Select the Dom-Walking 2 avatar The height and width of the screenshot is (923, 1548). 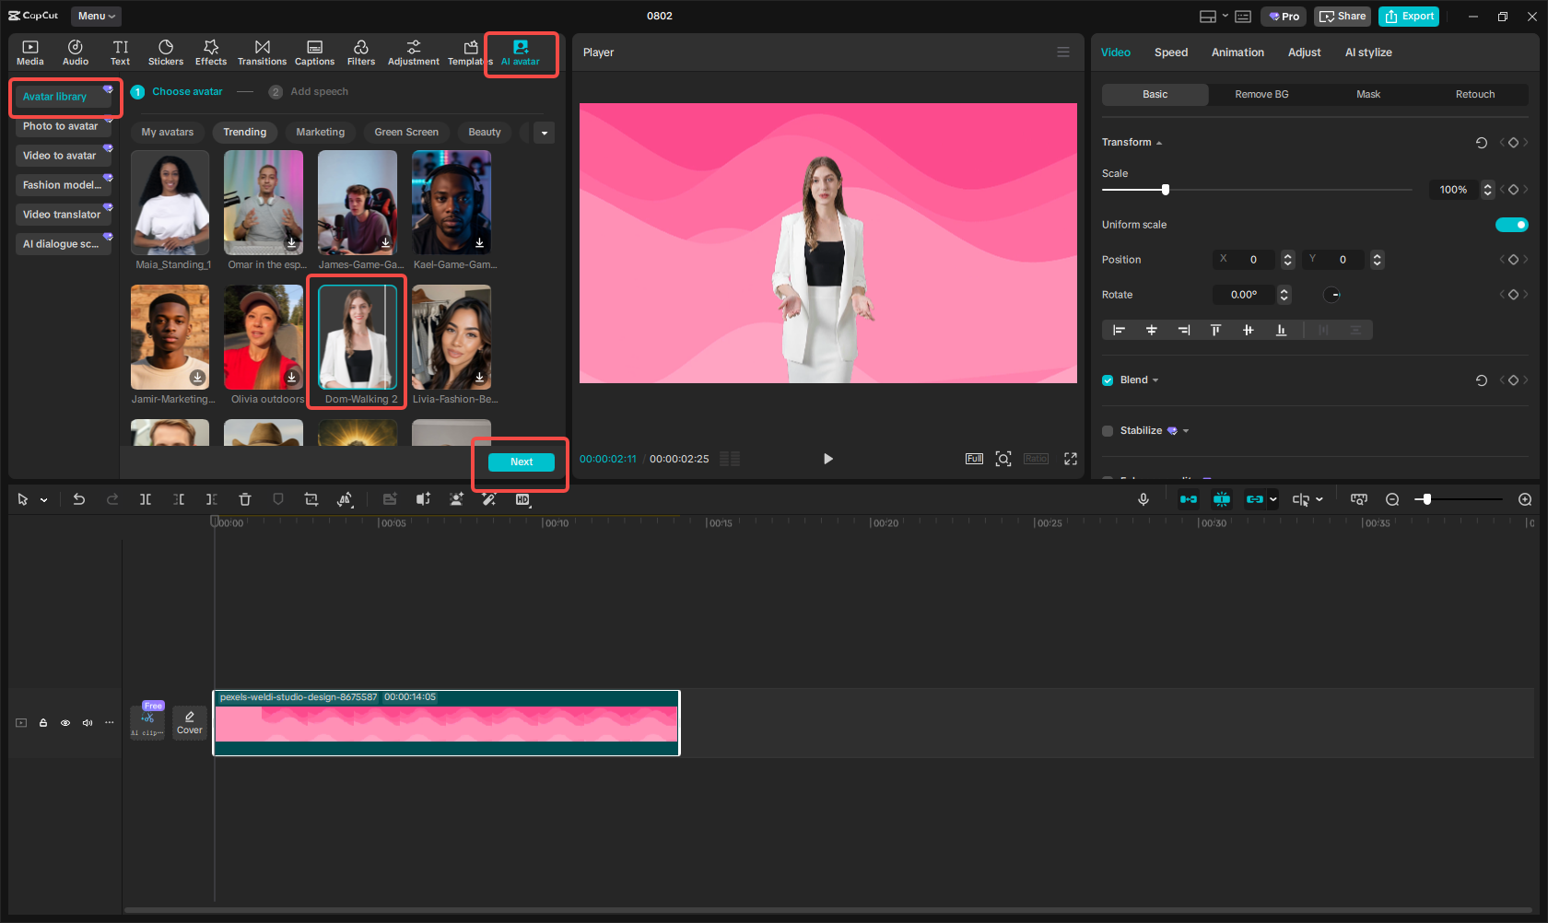(x=357, y=337)
